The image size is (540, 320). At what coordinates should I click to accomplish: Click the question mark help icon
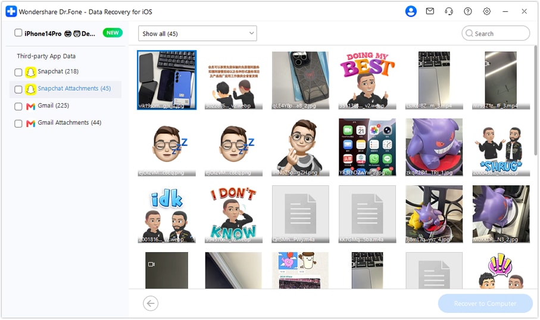click(468, 11)
